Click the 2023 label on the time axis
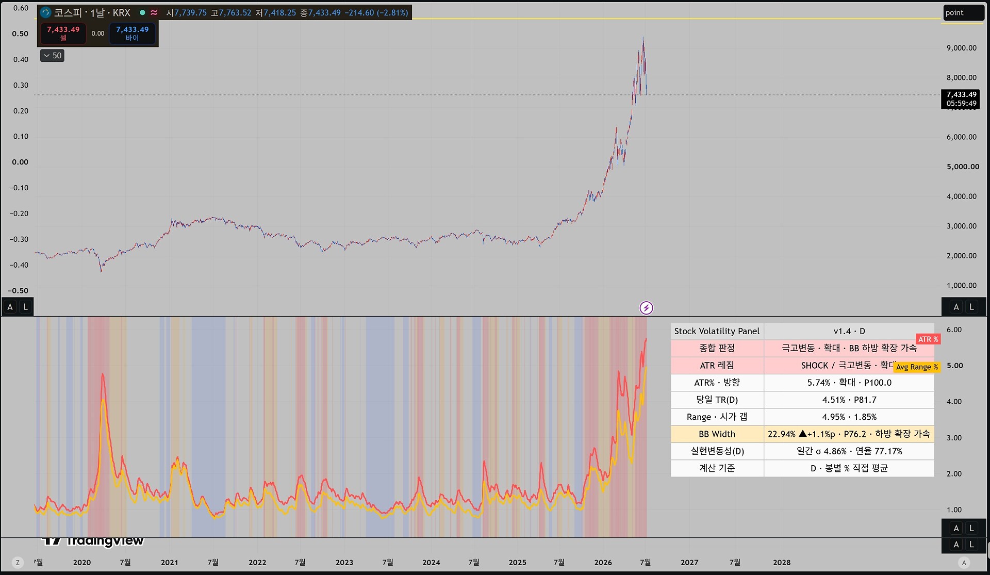990x575 pixels. coord(344,563)
